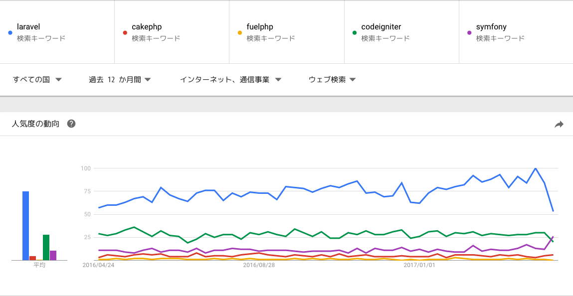Click the green codeigniter average bar
The width and height of the screenshot is (573, 296).
tap(46, 248)
